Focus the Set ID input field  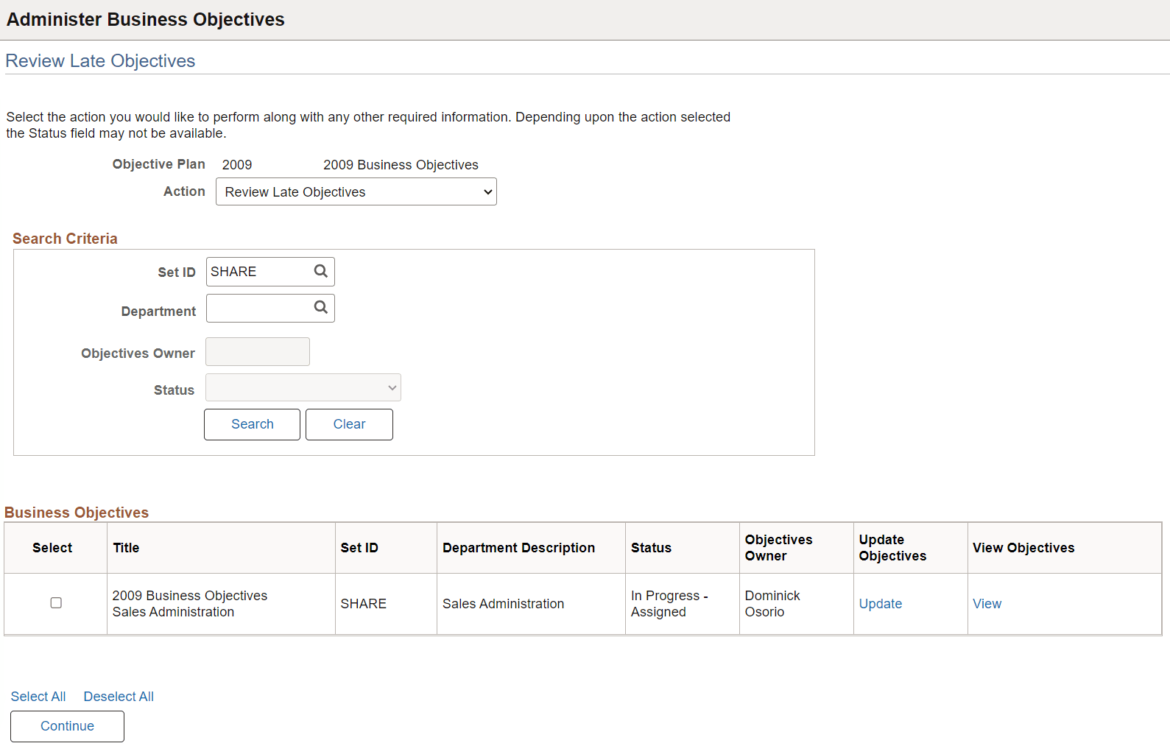(x=260, y=272)
